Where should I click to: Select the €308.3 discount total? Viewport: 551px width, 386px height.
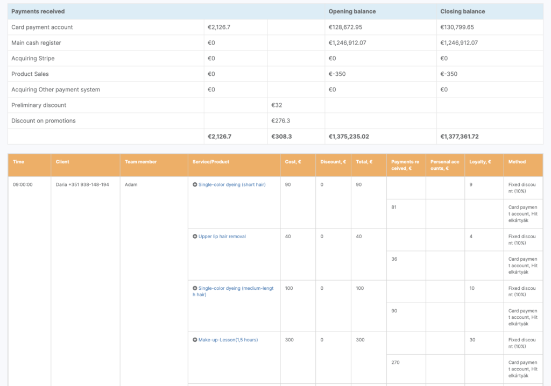(x=281, y=136)
